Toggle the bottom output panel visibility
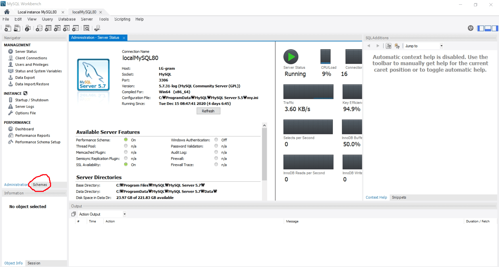499x267 pixels. [x=488, y=28]
